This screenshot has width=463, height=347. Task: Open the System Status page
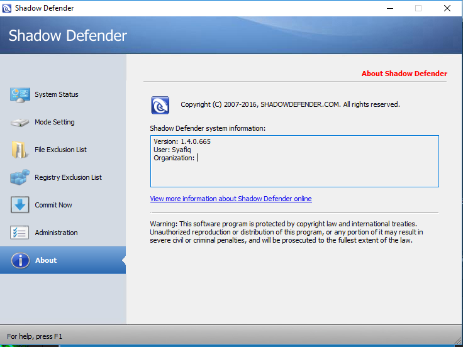coord(57,94)
